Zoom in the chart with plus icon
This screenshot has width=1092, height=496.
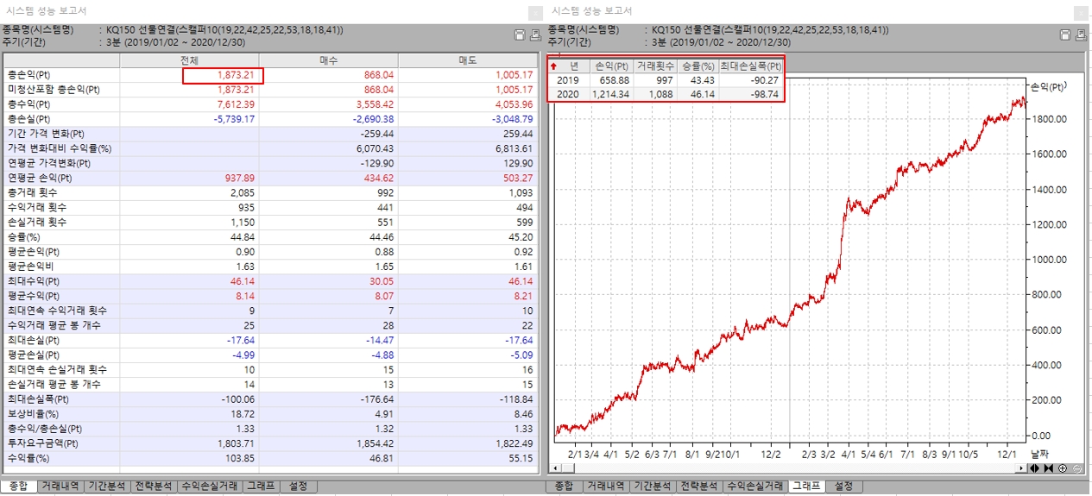click(x=1062, y=468)
